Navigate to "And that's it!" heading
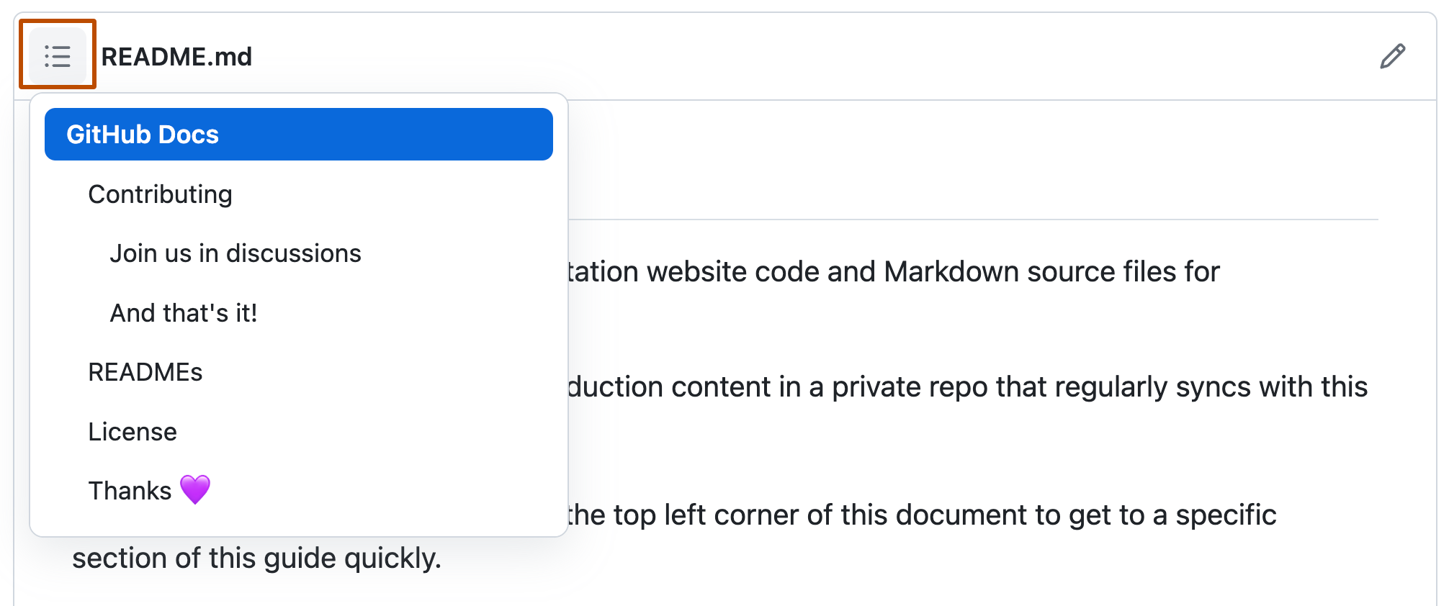1449x606 pixels. point(184,312)
